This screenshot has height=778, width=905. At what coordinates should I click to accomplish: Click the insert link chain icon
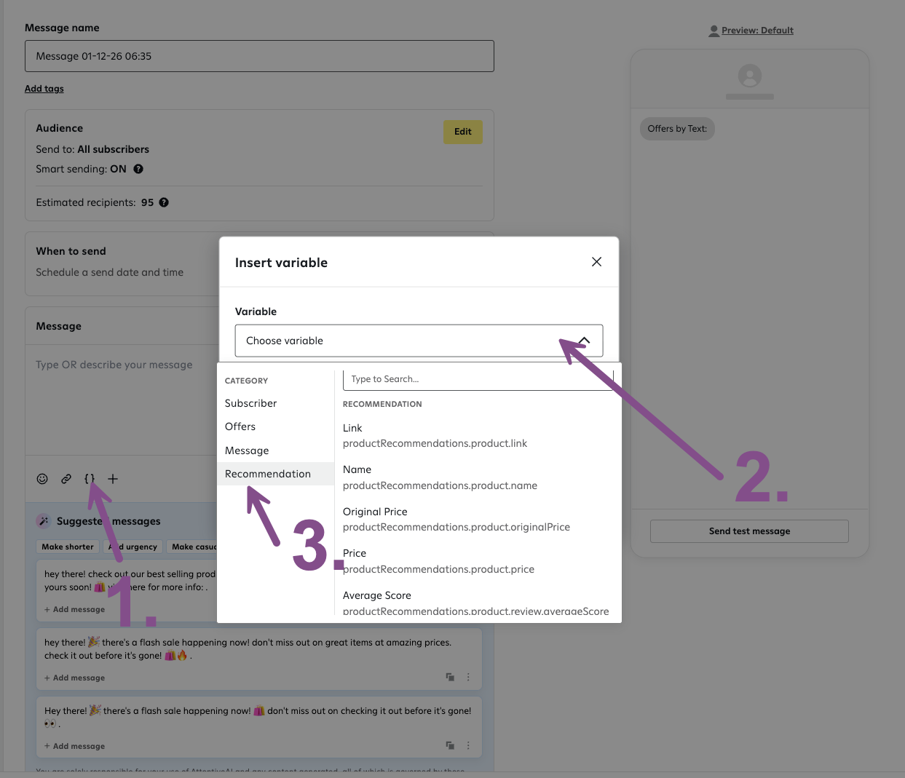(x=66, y=479)
